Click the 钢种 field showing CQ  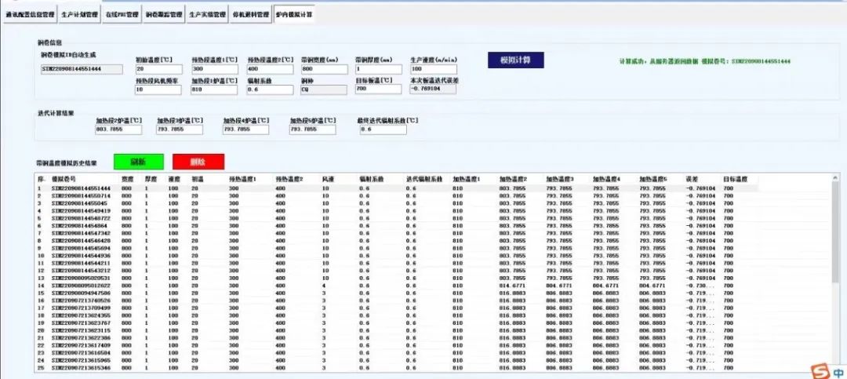point(324,89)
